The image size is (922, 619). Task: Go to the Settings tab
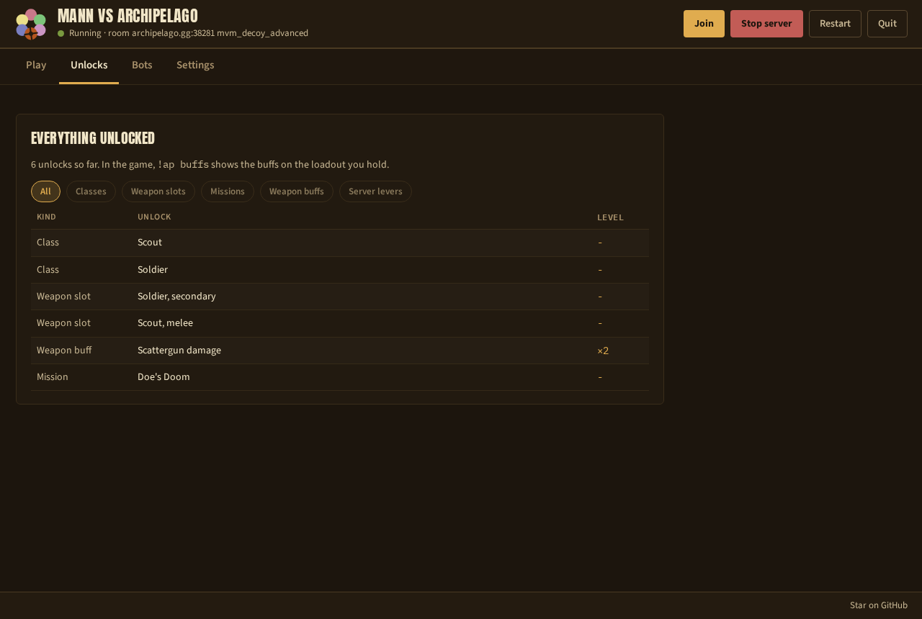[195, 65]
